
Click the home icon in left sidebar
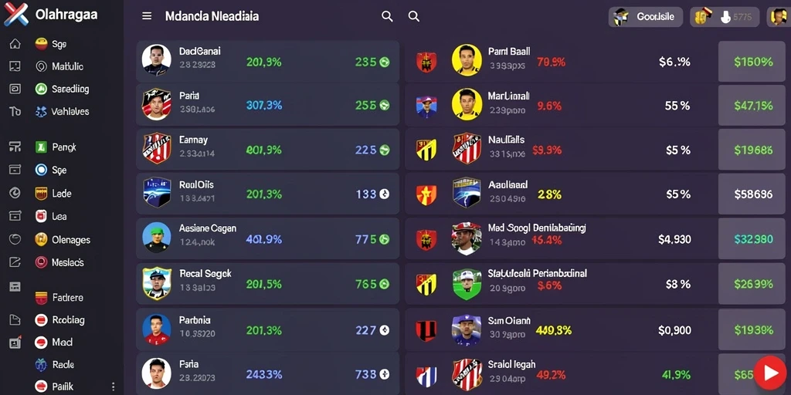[15, 44]
